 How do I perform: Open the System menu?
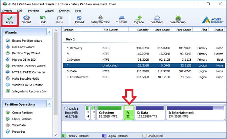coord(7,11)
